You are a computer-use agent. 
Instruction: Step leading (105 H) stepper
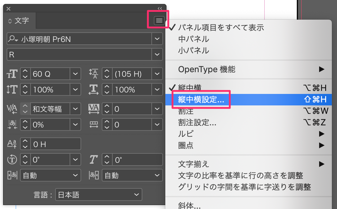coord(107,74)
